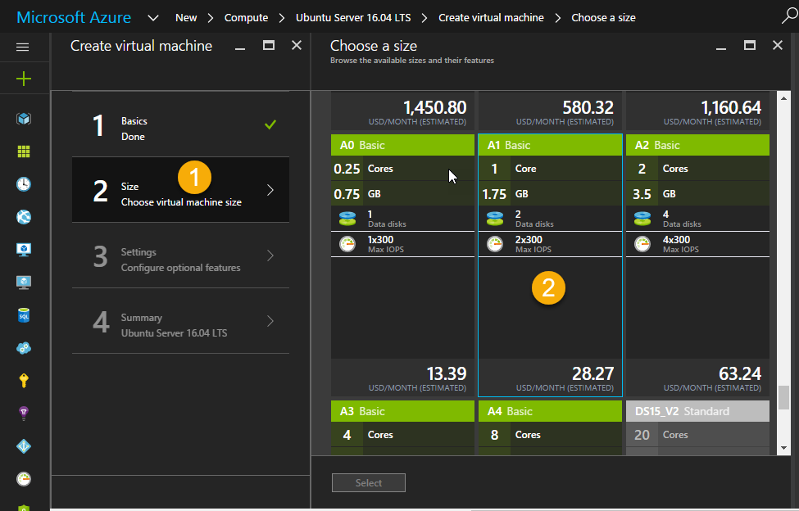Open the cloud gears sidebar icon
The image size is (799, 511).
pyautogui.click(x=24, y=348)
